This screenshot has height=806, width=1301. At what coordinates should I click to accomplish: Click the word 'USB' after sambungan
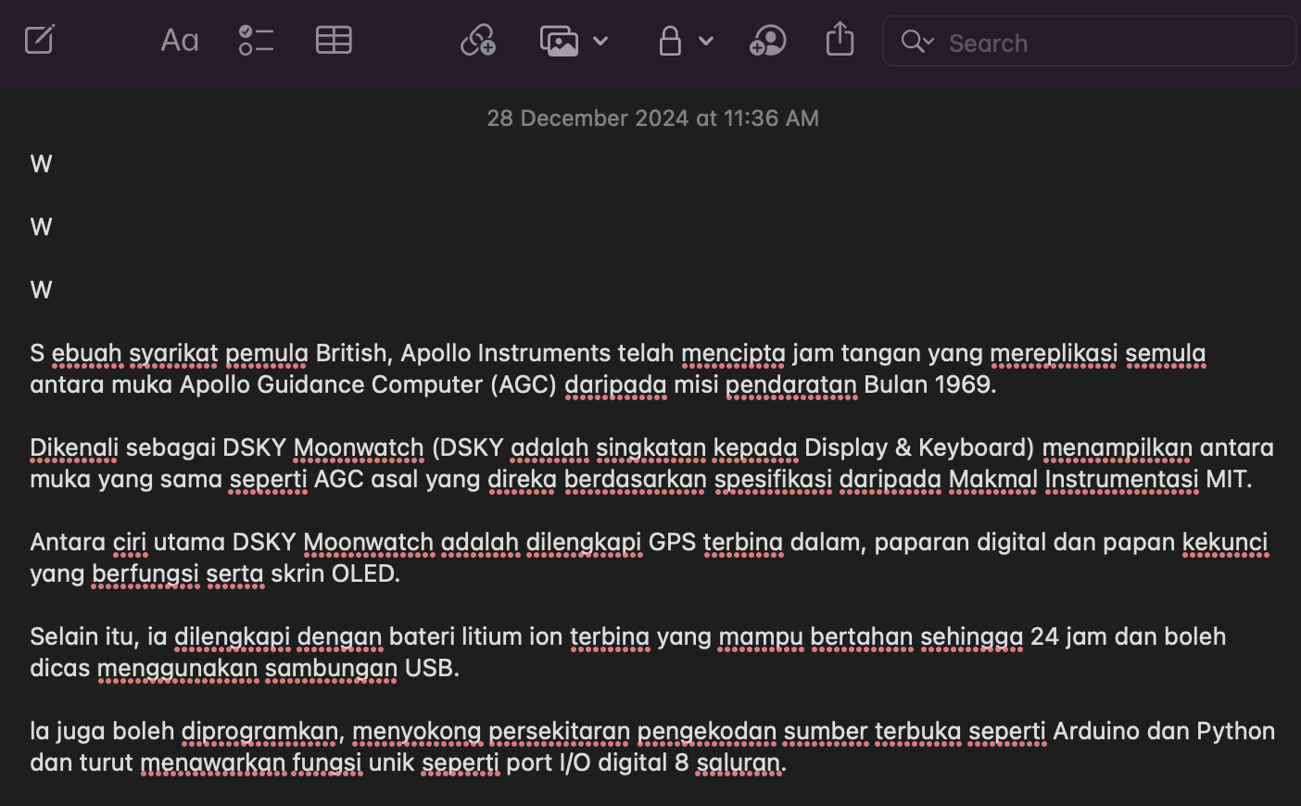[428, 668]
